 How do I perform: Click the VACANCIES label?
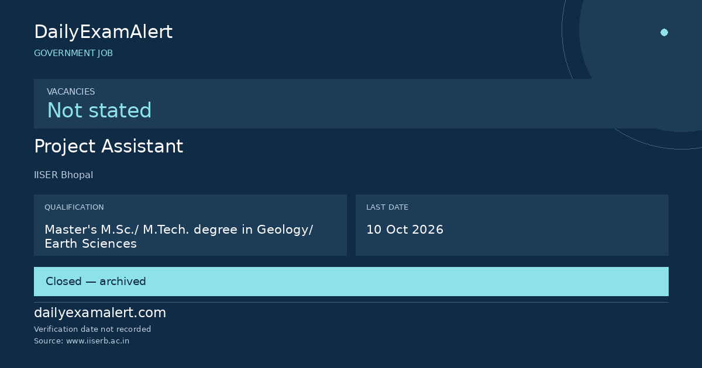click(71, 92)
